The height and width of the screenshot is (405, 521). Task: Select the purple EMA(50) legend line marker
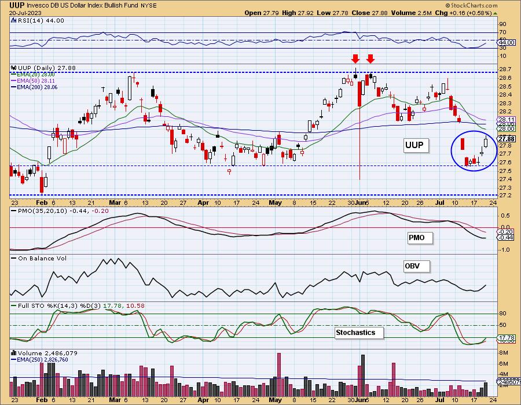coord(13,80)
